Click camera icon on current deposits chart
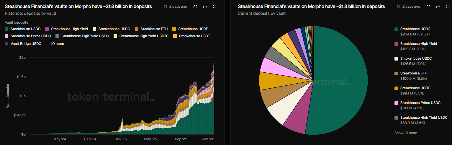This screenshot has width=452, height=145. [x=428, y=6]
